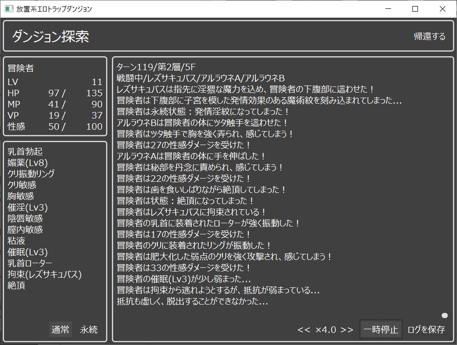Click the ターン119/第2層/5F log line
This screenshot has width=457, height=345.
click(156, 67)
